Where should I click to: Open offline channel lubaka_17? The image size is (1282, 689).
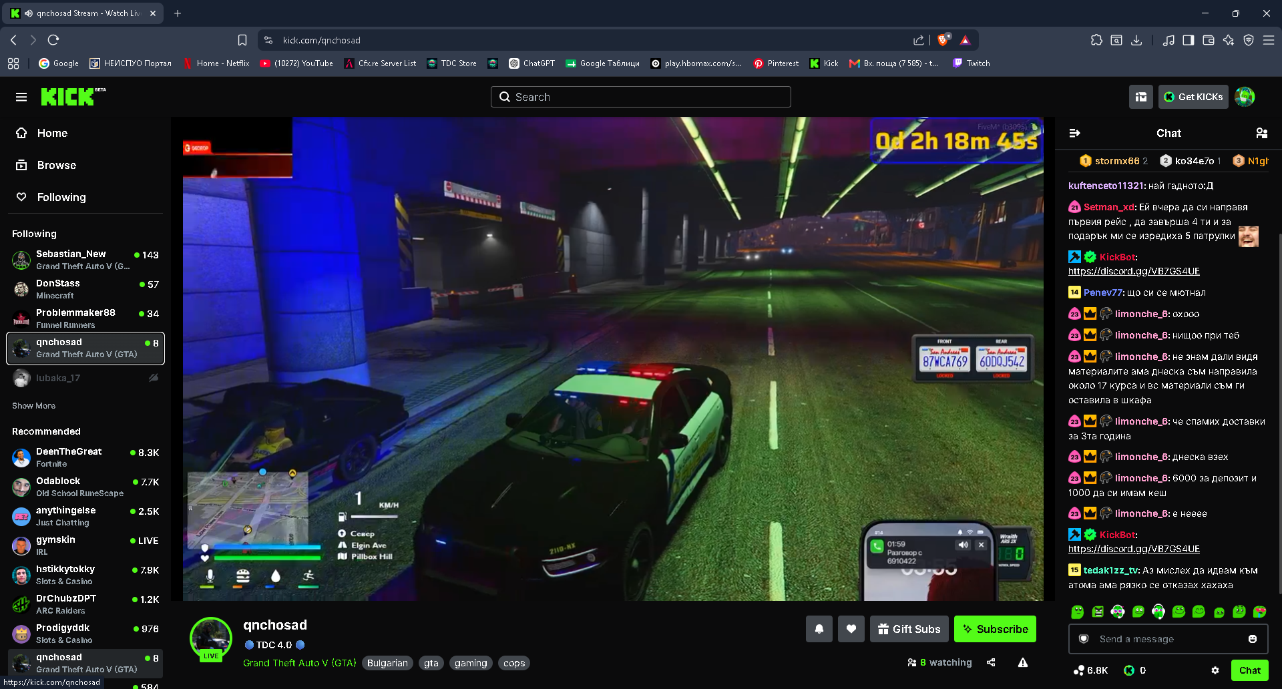[85, 378]
